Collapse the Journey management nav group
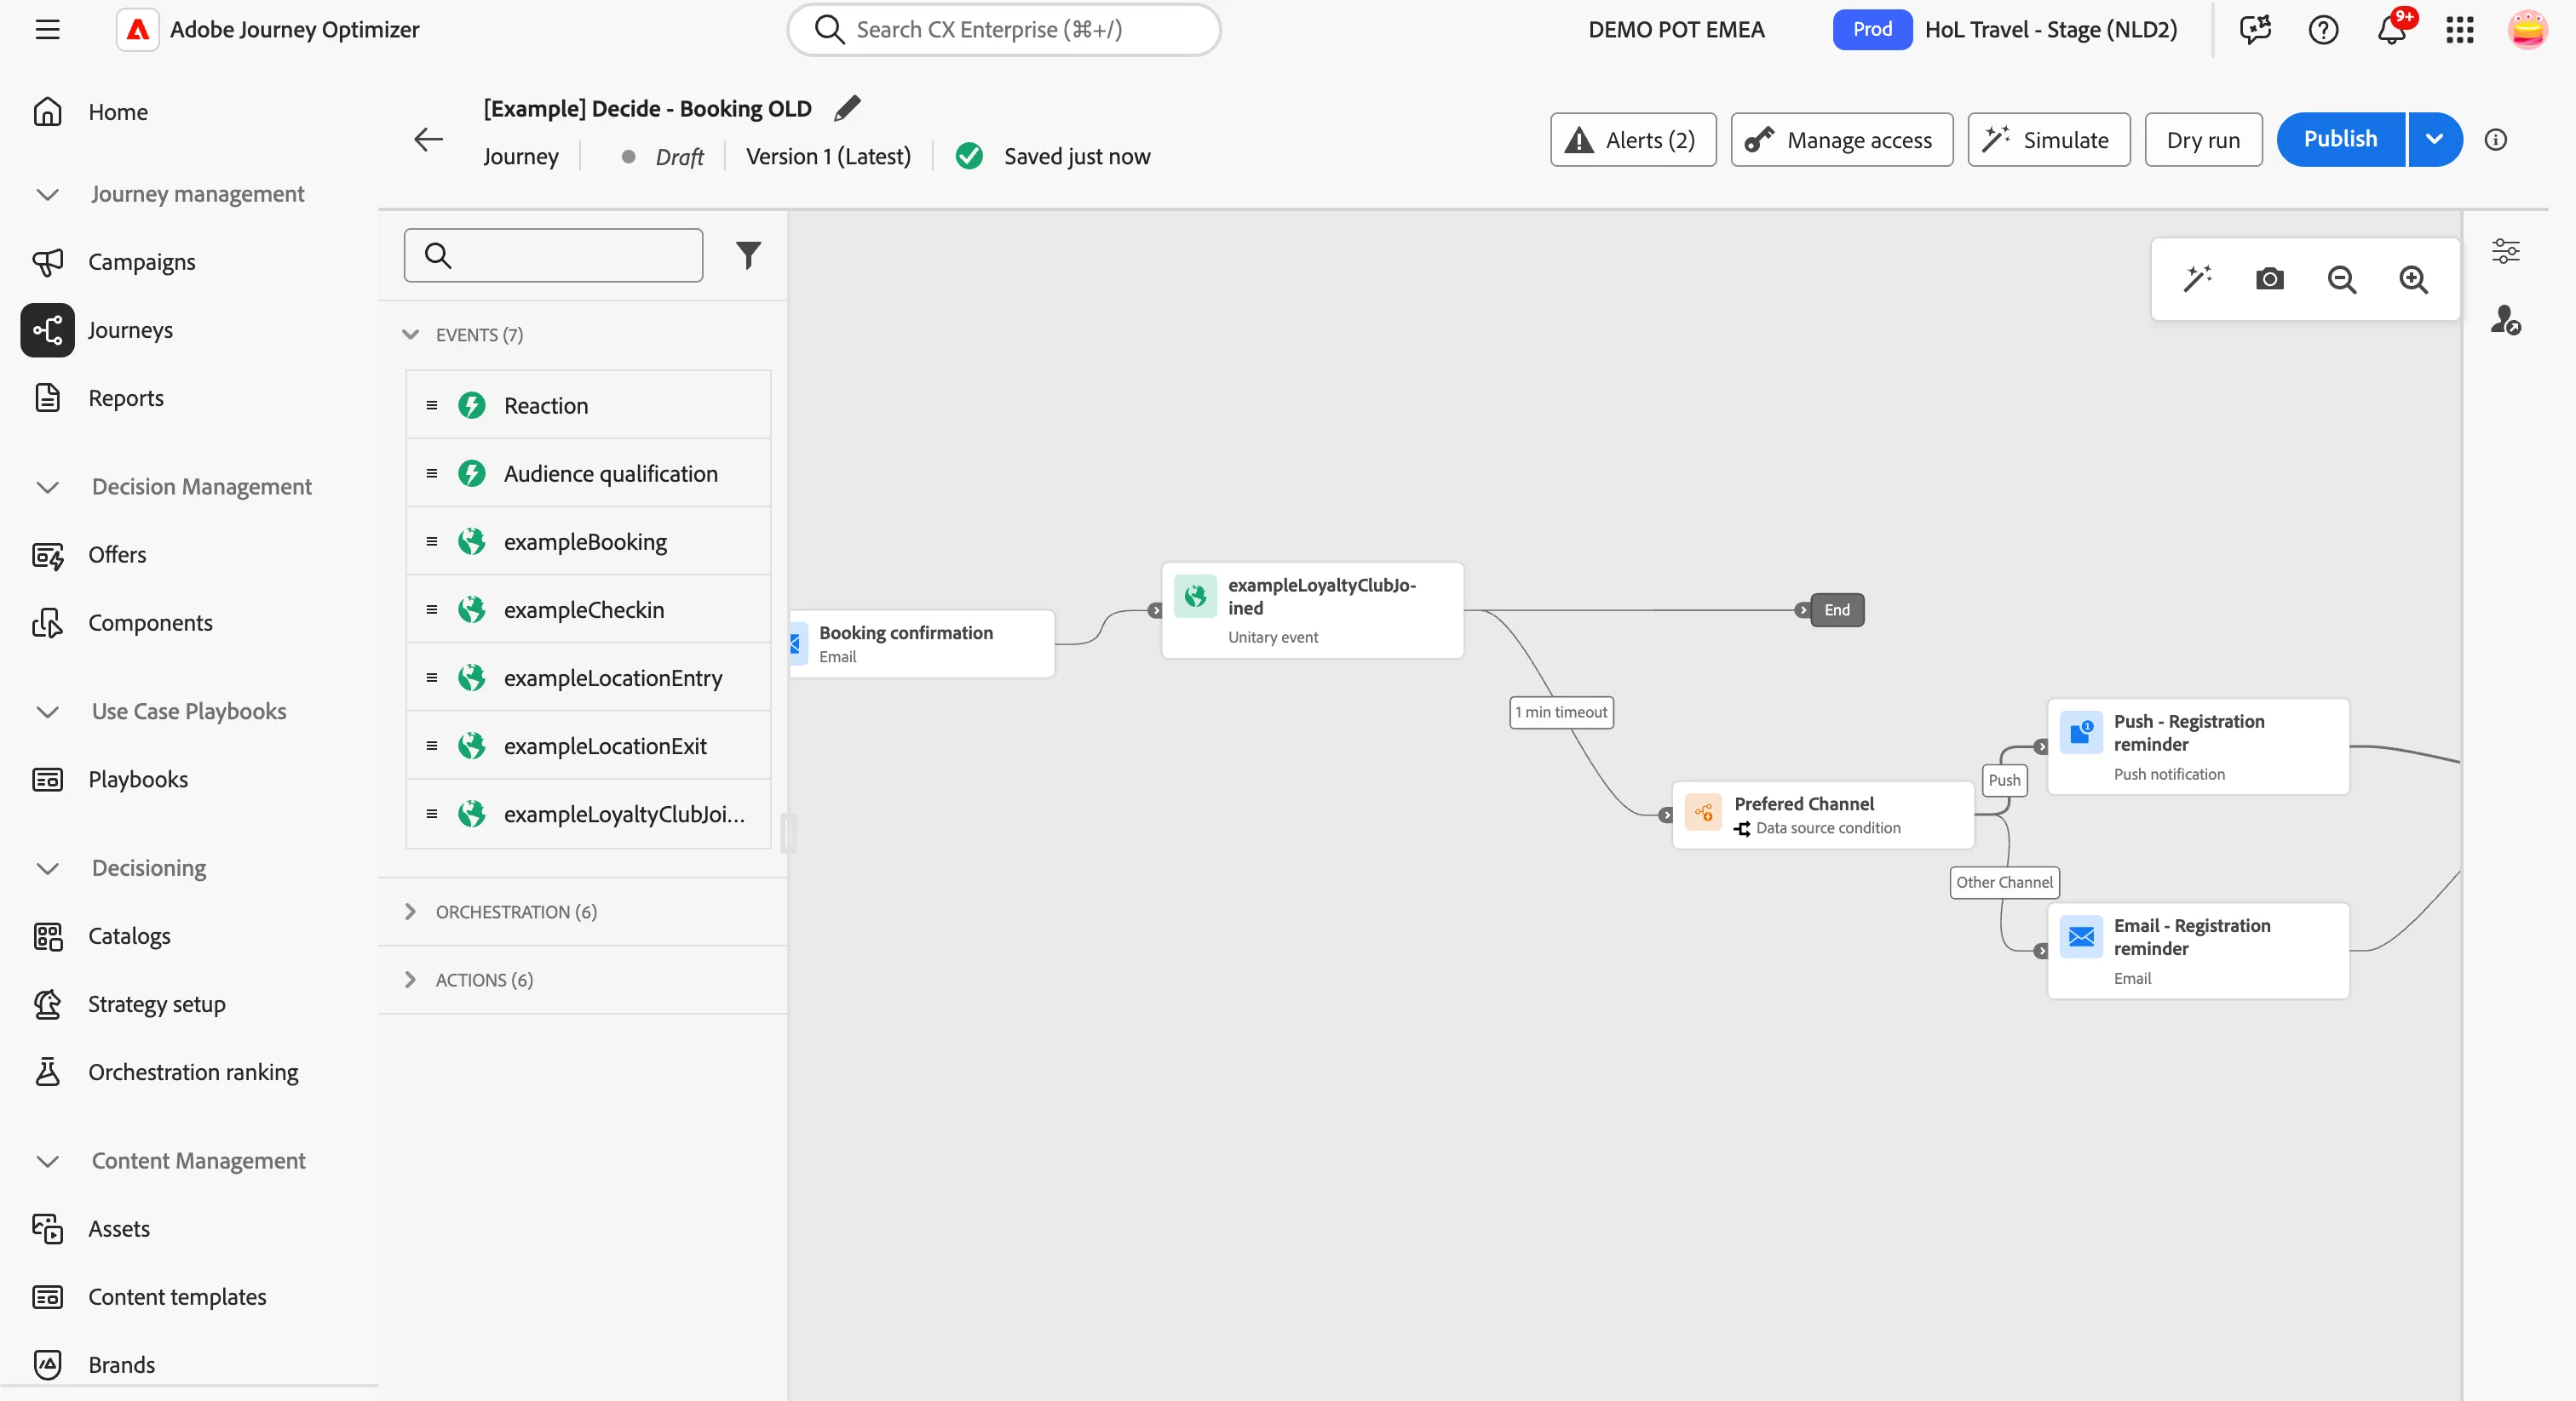This screenshot has height=1401, width=2576. click(x=47, y=194)
